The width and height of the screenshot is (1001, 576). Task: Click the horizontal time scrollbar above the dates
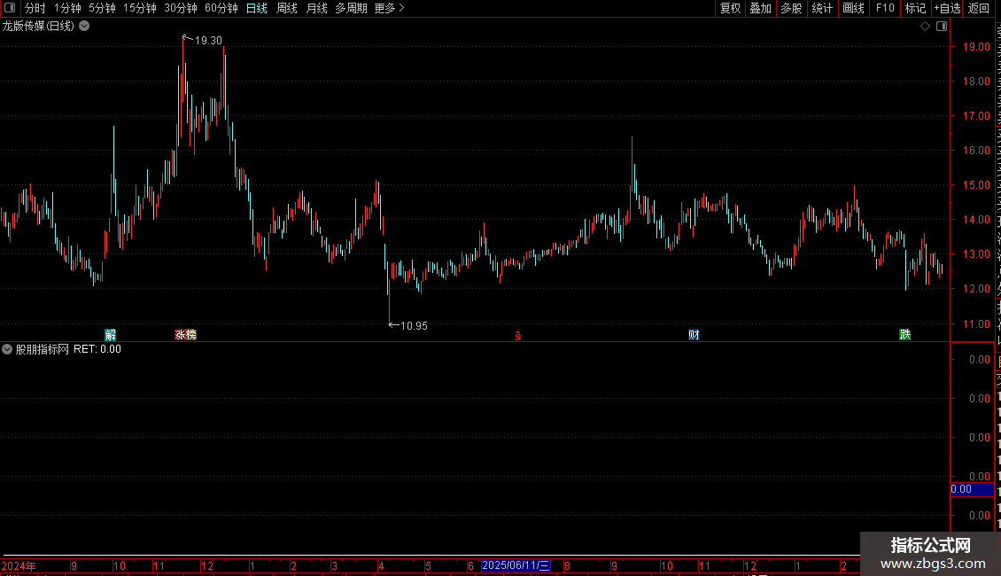[431, 556]
